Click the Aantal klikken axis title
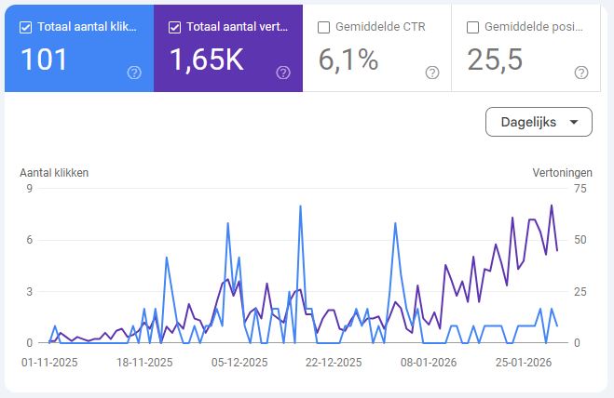Image resolution: width=614 pixels, height=398 pixels. [55, 172]
